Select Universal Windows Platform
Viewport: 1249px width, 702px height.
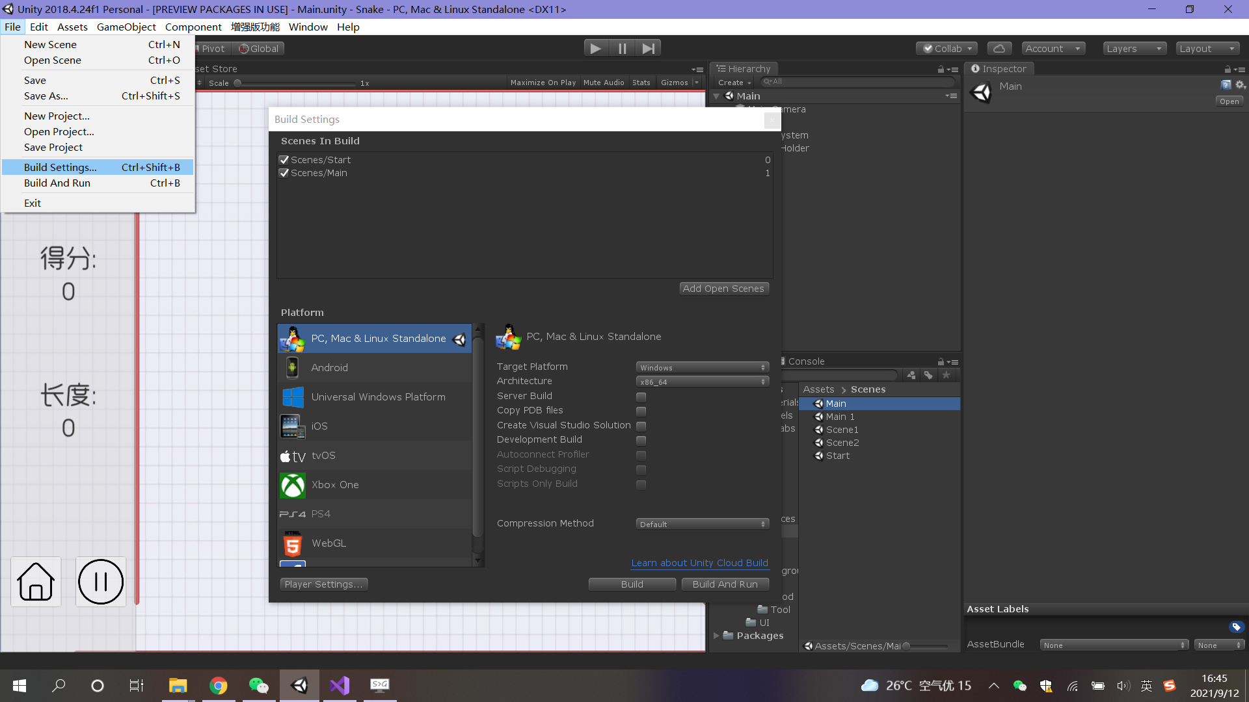click(375, 397)
